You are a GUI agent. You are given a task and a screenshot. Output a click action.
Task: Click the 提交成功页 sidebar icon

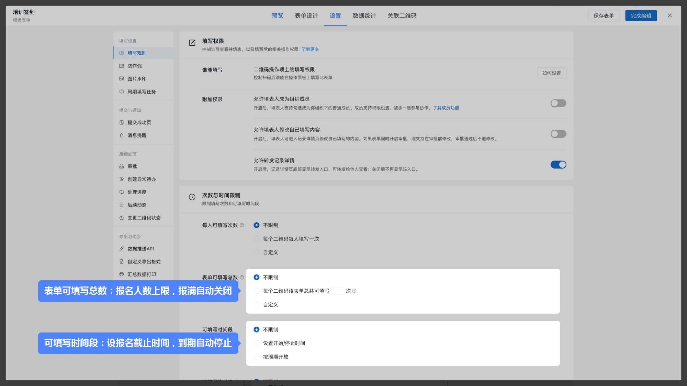pyautogui.click(x=122, y=122)
